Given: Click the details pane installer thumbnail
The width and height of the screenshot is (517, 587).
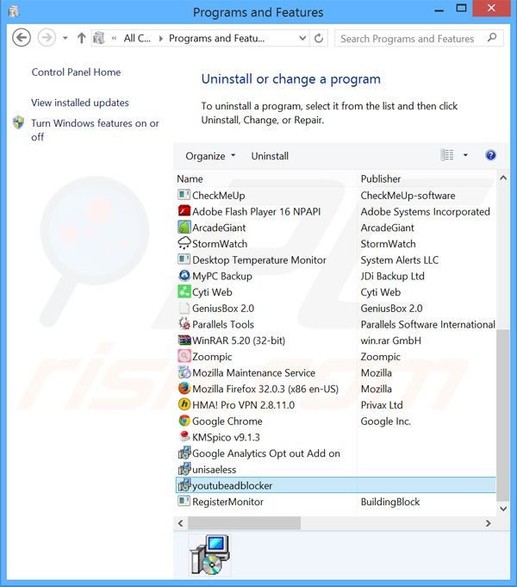Looking at the screenshot, I should click(209, 555).
